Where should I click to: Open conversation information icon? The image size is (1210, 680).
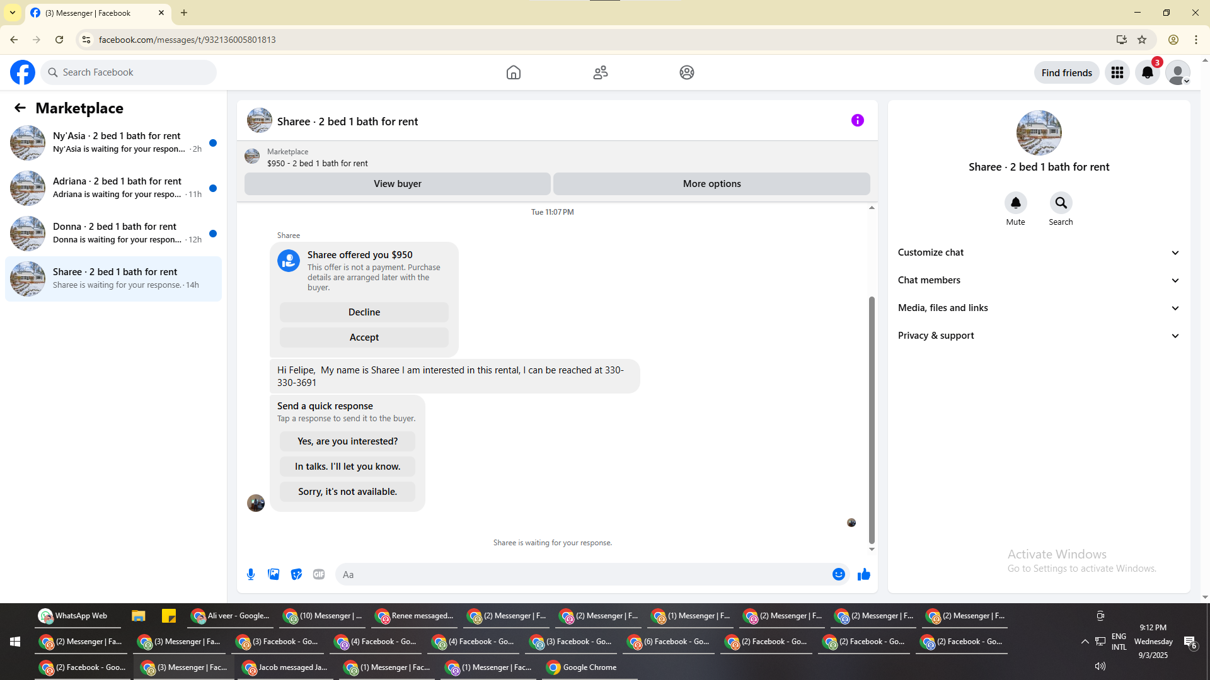(858, 120)
